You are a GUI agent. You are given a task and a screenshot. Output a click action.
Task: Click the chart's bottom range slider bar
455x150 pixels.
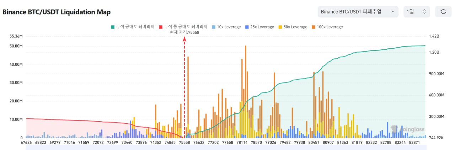226,147
